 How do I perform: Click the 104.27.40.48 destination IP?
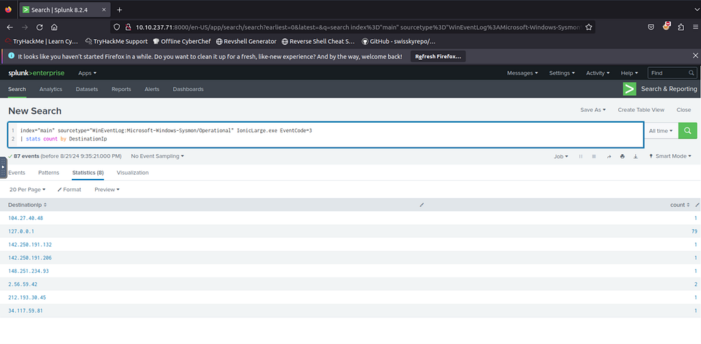pyautogui.click(x=25, y=218)
